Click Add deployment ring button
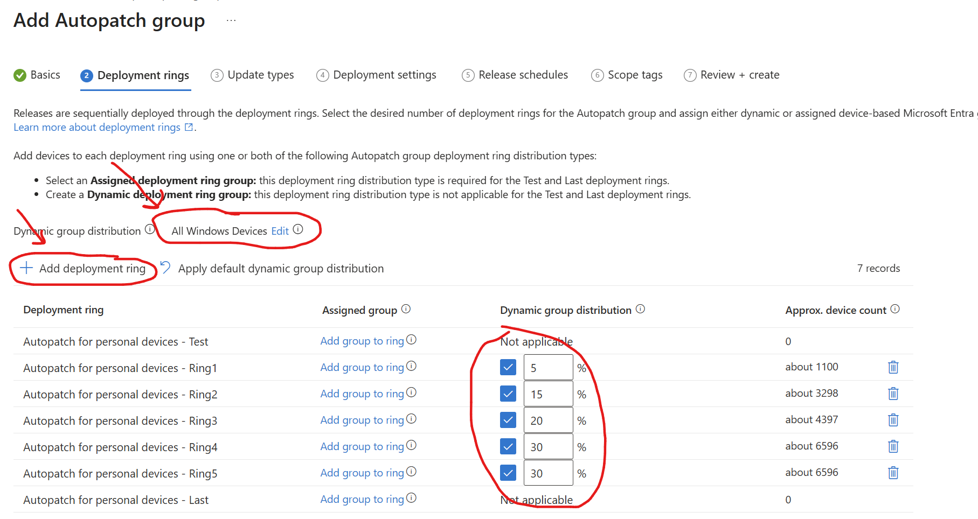 pyautogui.click(x=82, y=268)
